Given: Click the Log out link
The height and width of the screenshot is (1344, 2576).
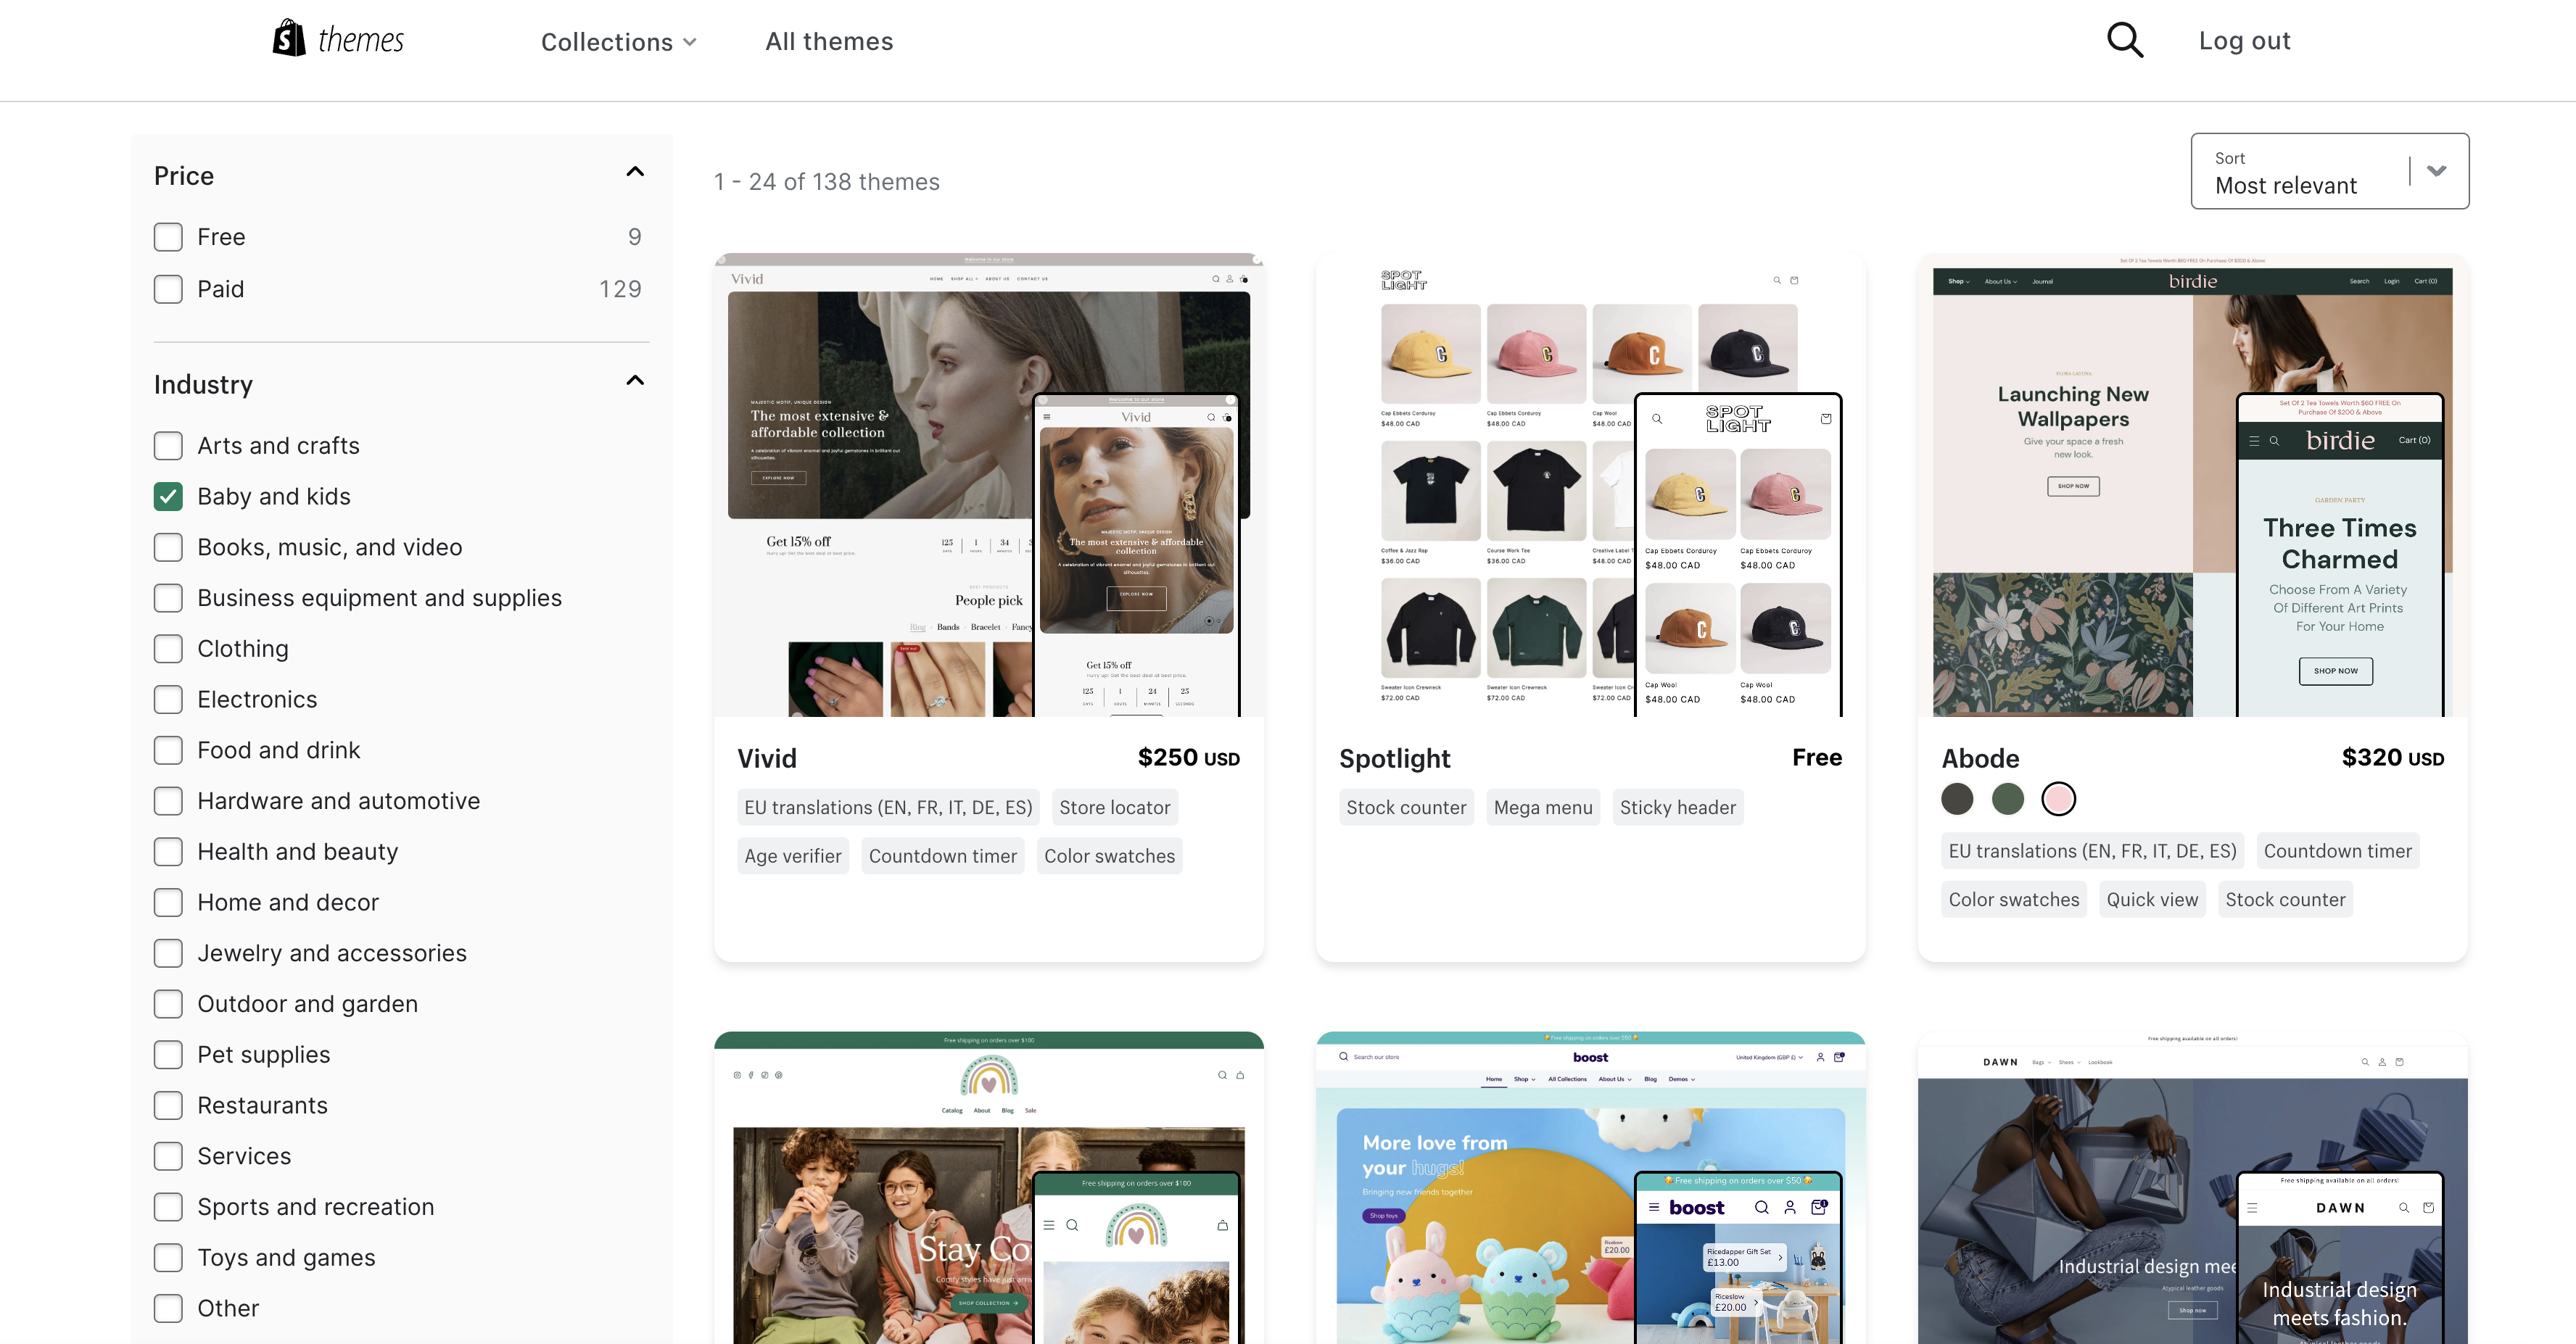Looking at the screenshot, I should 2244,41.
